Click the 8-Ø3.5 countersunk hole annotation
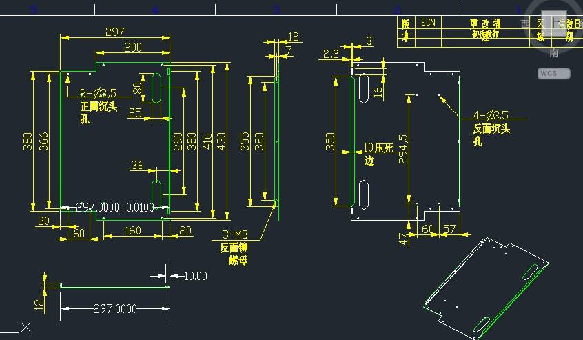The width and height of the screenshot is (583, 340). pyautogui.click(x=98, y=92)
